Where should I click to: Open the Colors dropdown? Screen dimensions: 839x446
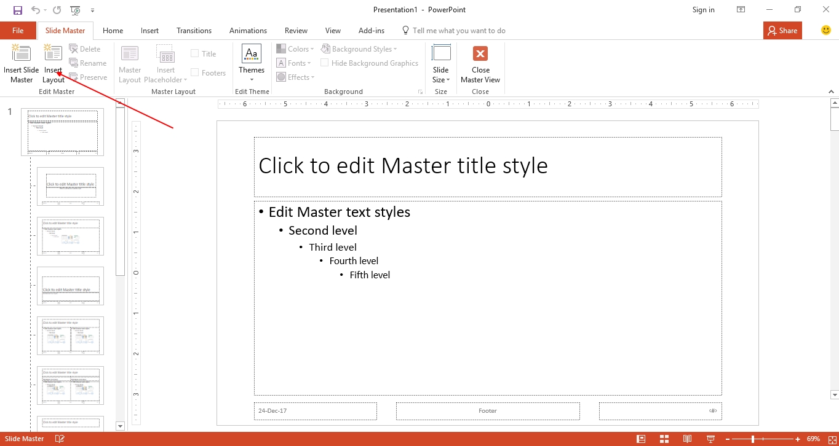point(295,49)
